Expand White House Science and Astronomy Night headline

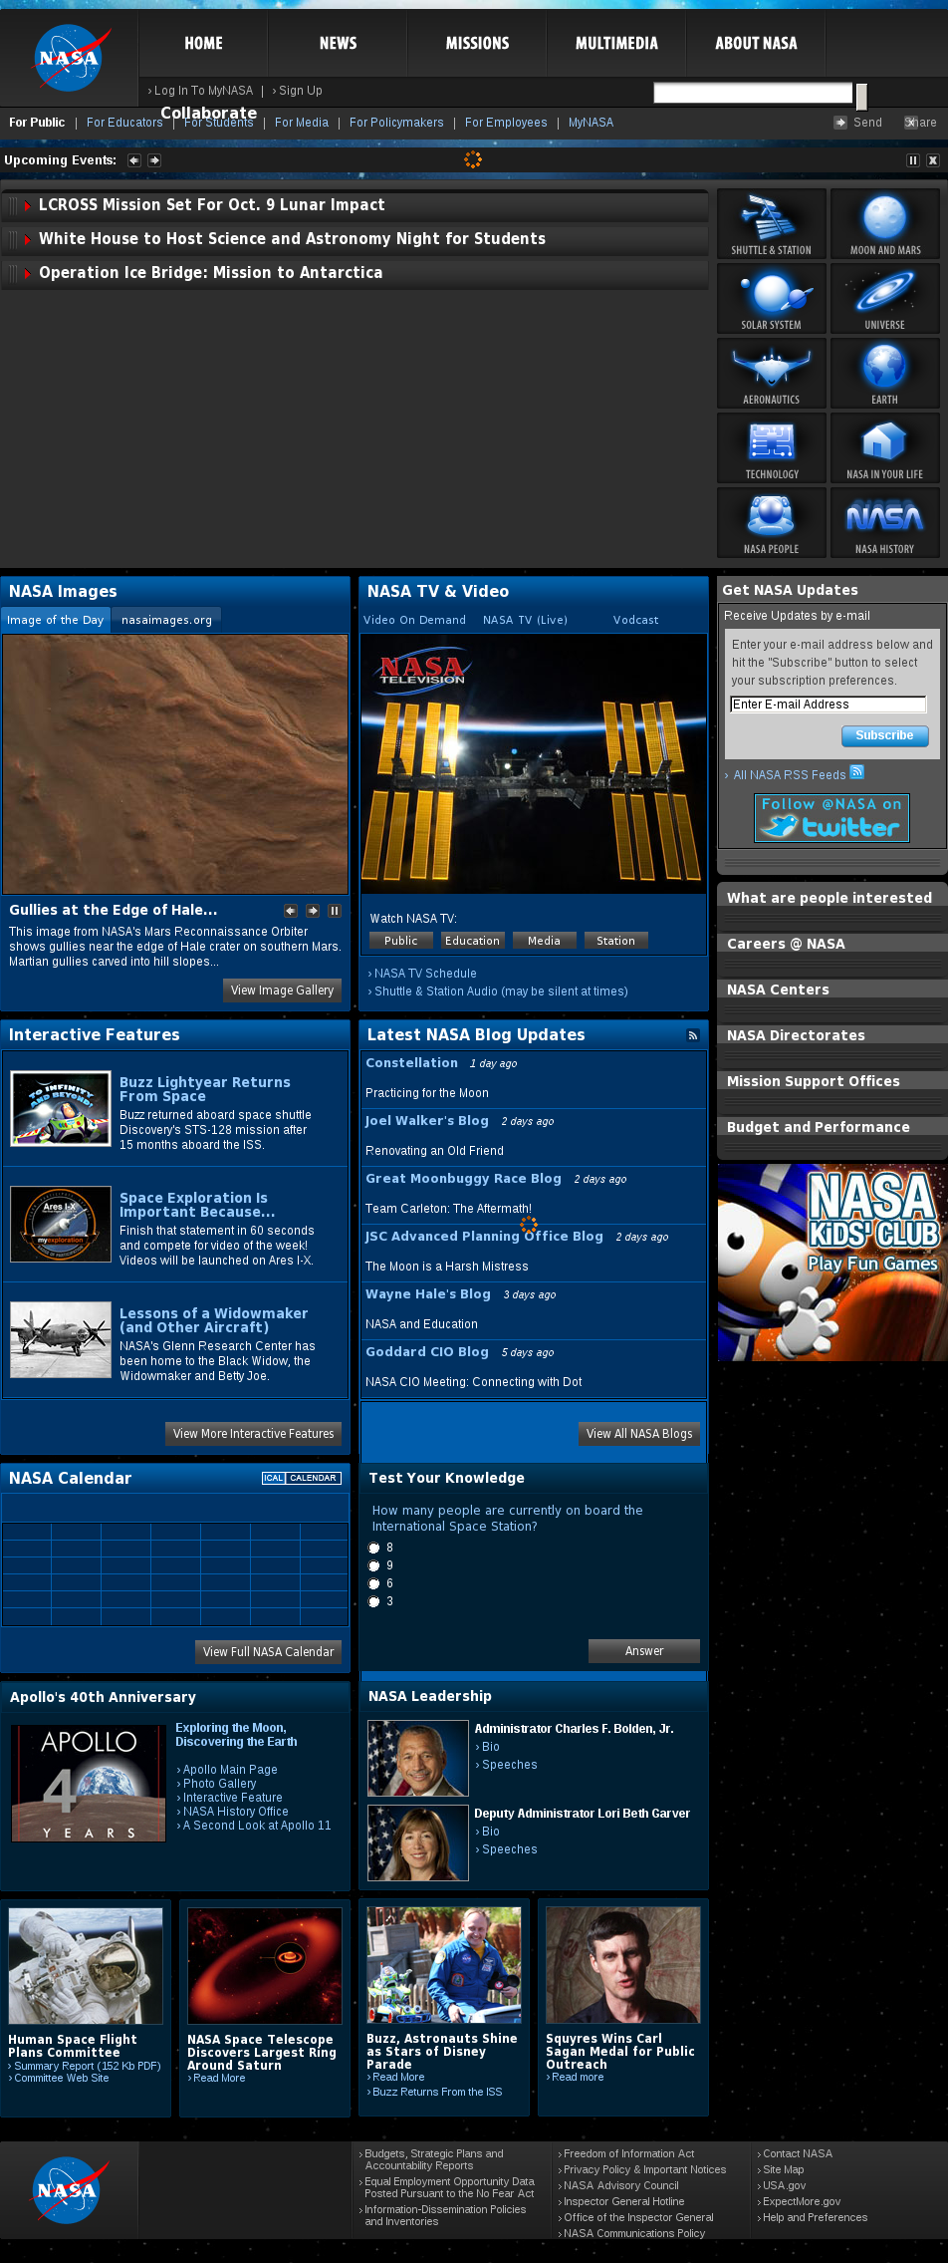pos(355,239)
